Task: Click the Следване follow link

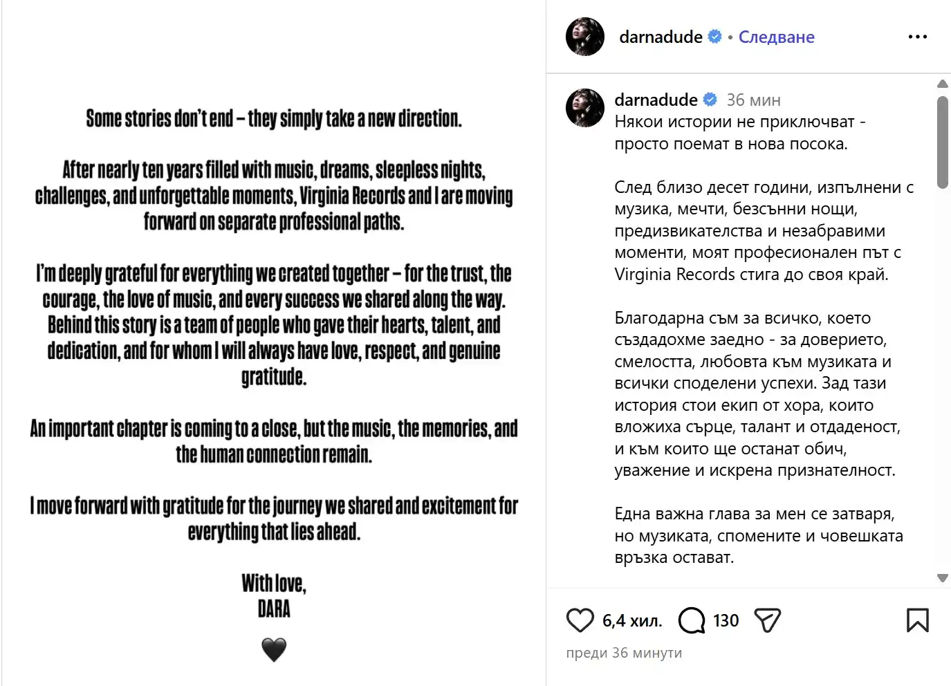Action: coord(776,37)
